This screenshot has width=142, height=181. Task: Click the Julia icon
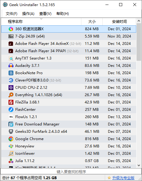point(11,161)
